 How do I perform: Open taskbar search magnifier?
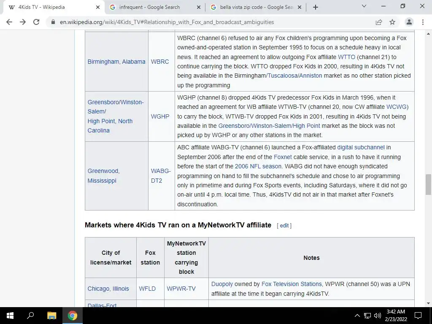(30, 316)
